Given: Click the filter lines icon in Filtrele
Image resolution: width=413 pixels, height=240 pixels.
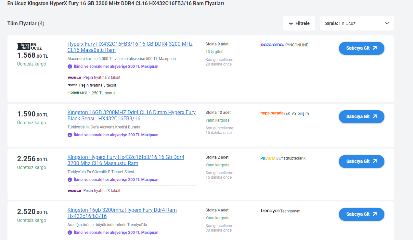Looking at the screenshot, I should tap(291, 23).
